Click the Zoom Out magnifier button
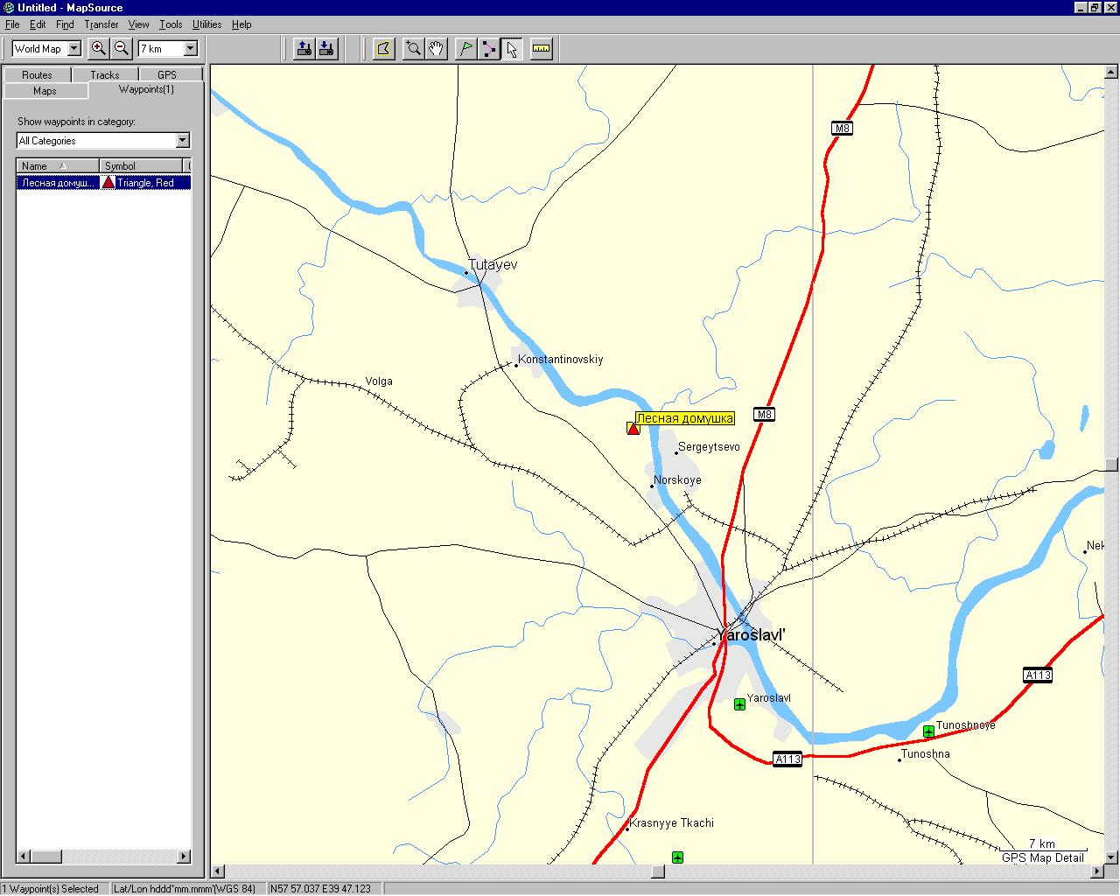 [122, 49]
